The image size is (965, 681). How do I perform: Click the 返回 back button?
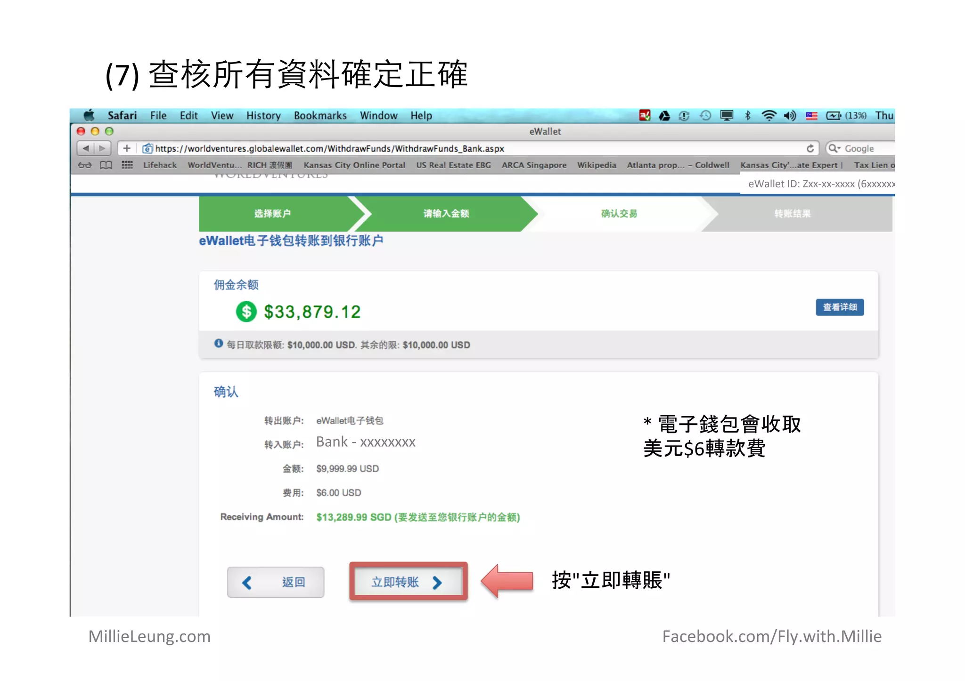click(276, 583)
